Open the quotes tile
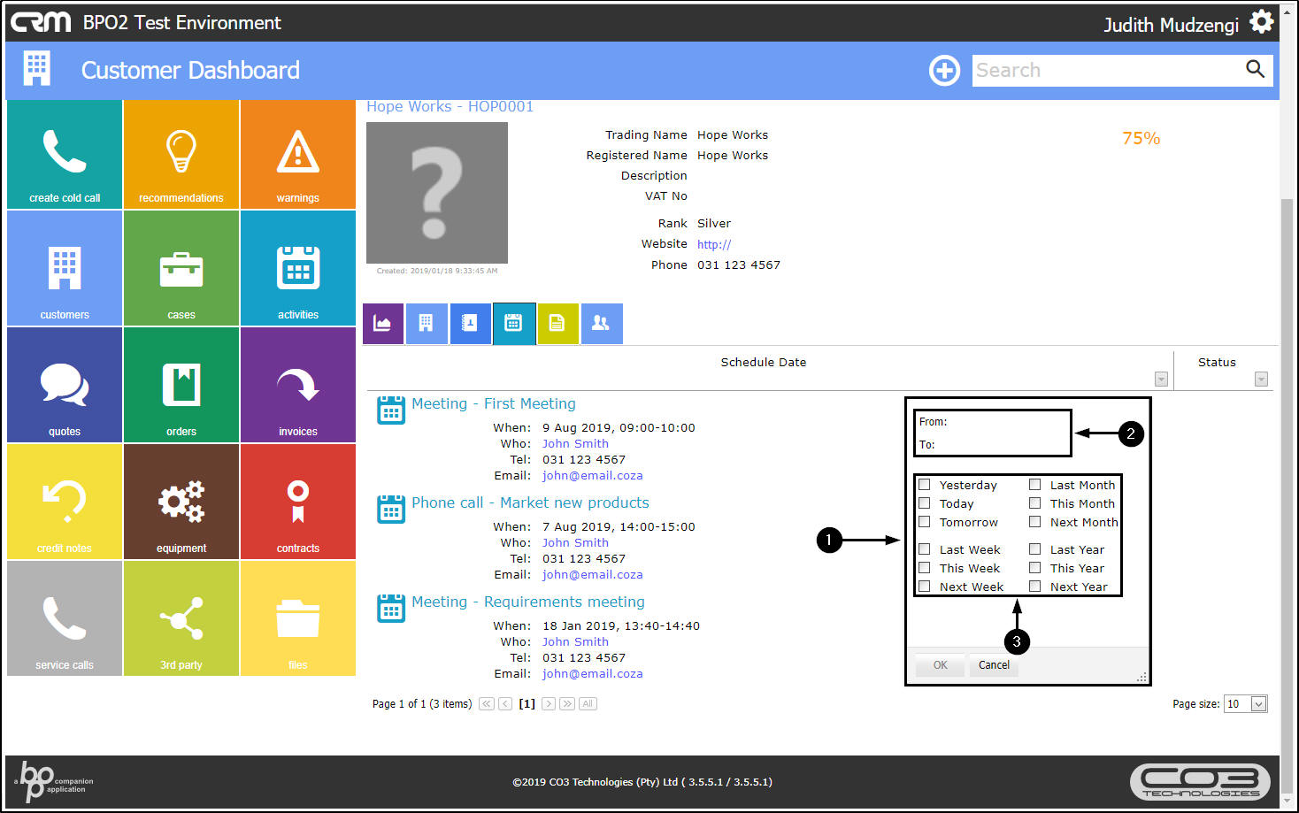 click(x=65, y=385)
